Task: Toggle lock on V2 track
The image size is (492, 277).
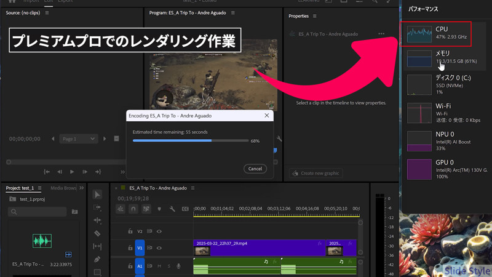Action: (x=130, y=231)
